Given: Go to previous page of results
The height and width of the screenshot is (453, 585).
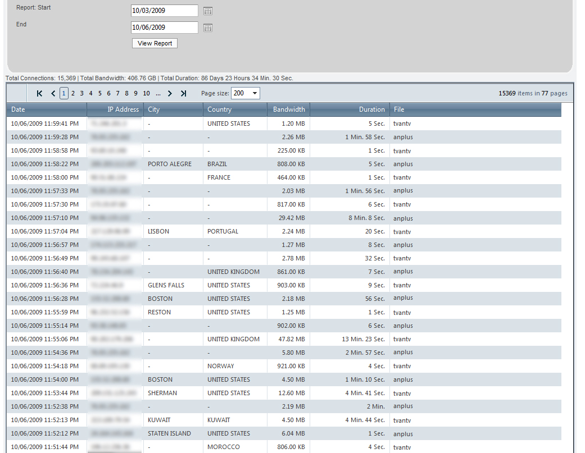Looking at the screenshot, I should point(53,94).
